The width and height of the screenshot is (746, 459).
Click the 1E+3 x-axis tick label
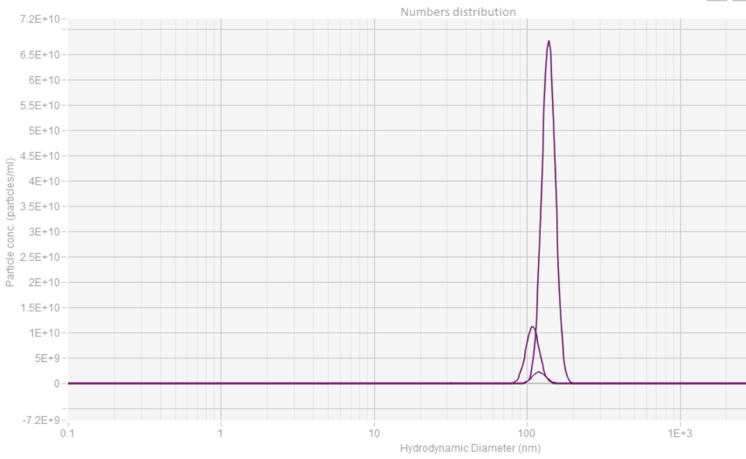(x=680, y=434)
